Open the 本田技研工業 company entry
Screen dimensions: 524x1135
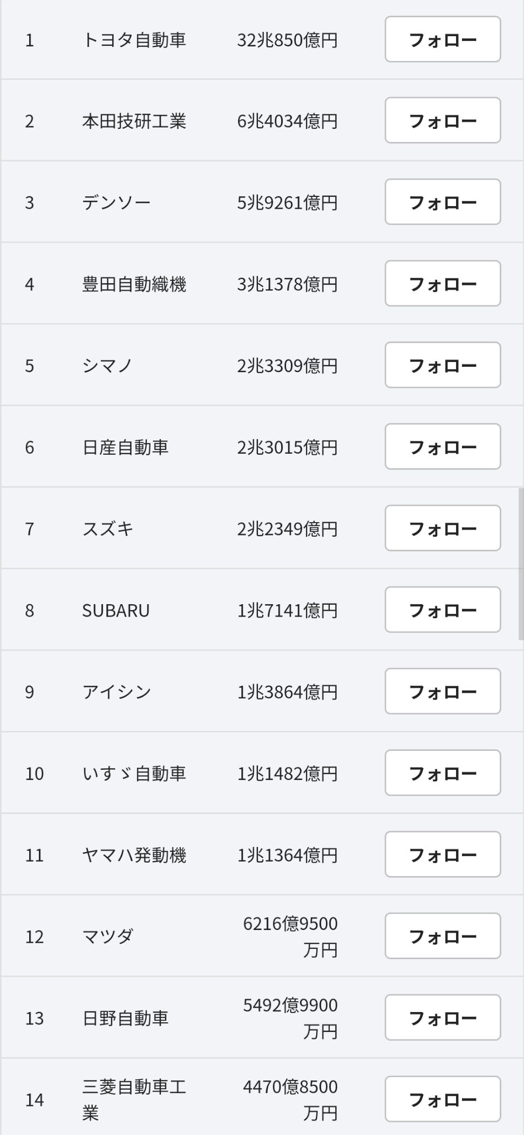pyautogui.click(x=134, y=121)
